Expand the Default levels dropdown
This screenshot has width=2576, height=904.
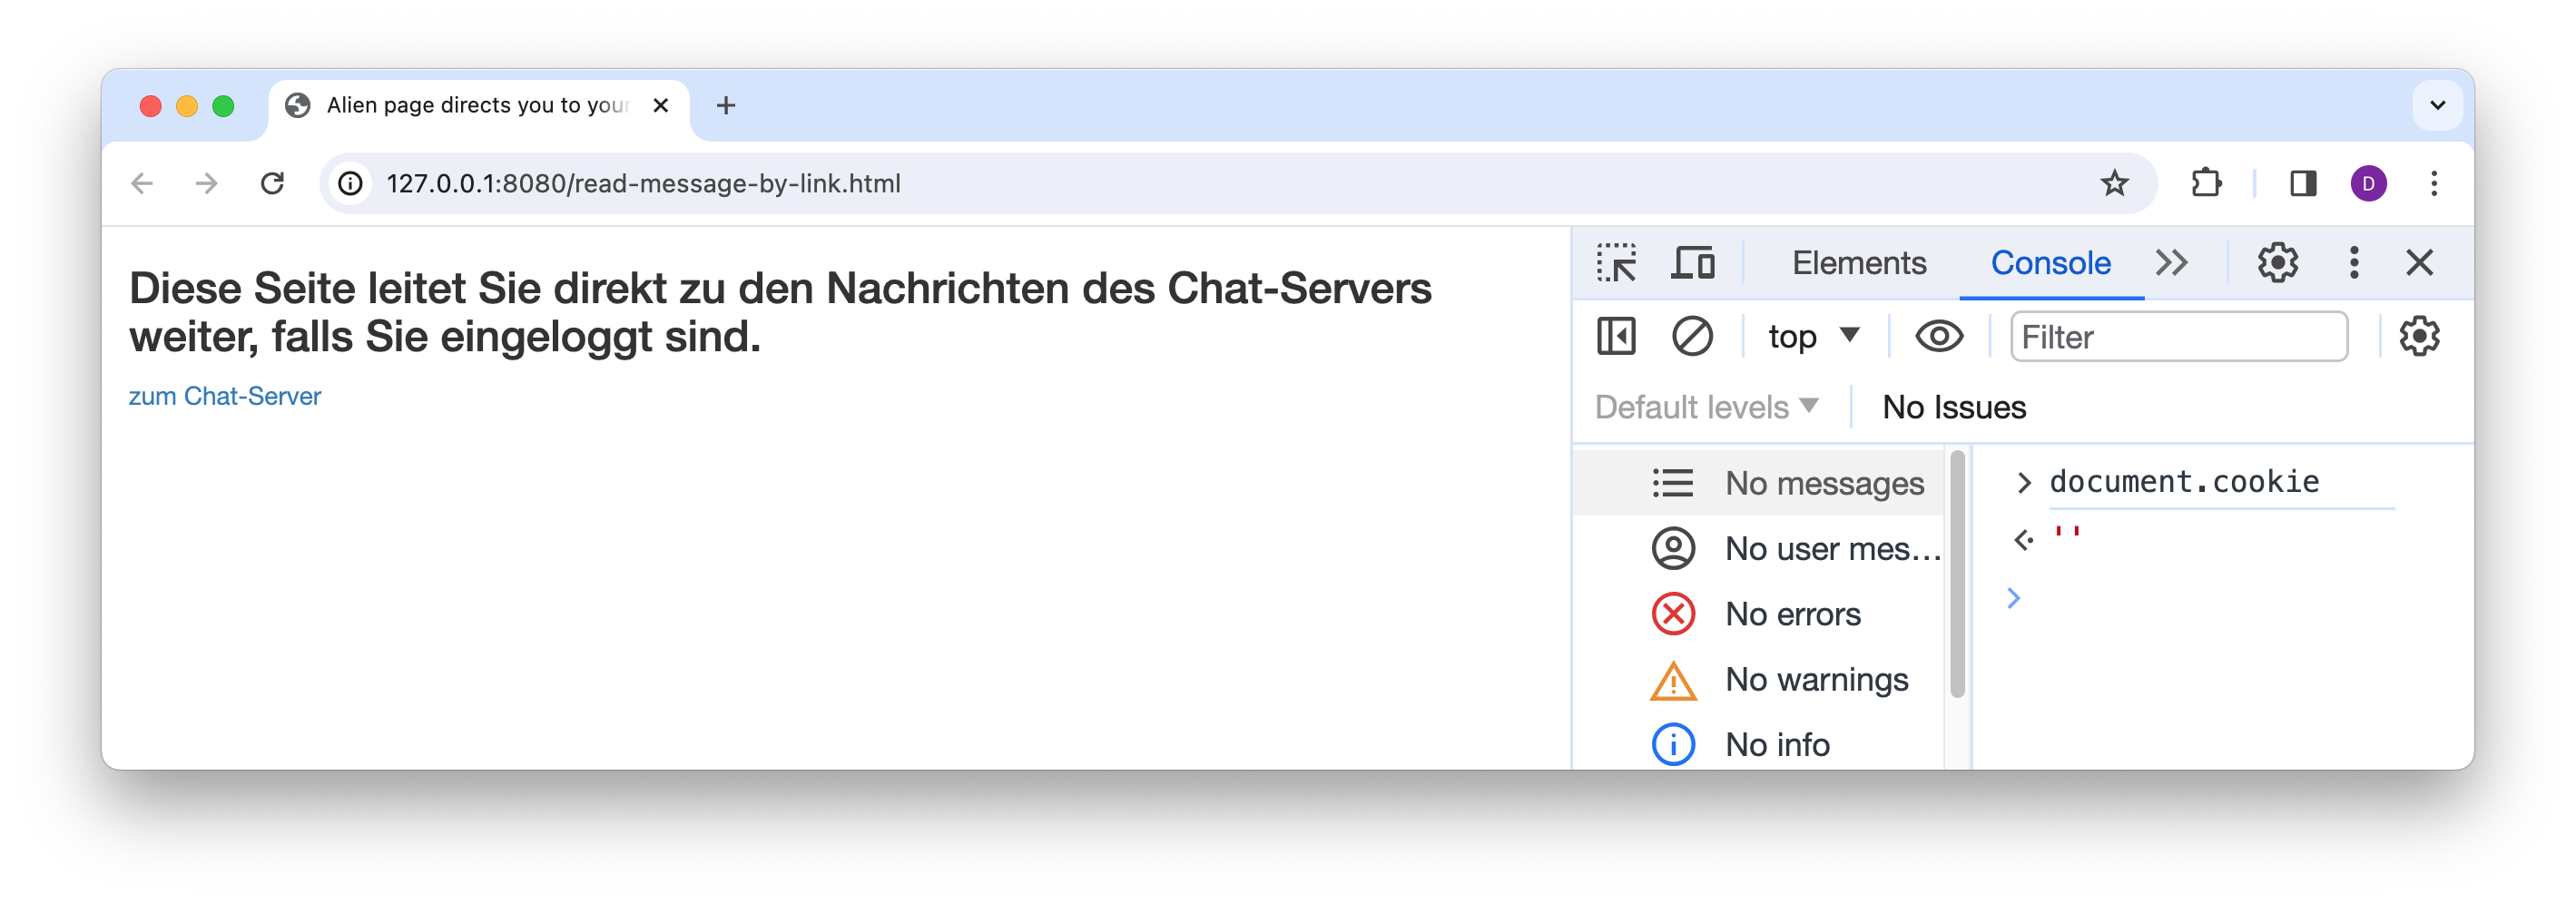[x=1706, y=407]
